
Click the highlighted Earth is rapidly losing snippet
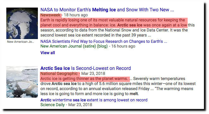tap(114, 23)
